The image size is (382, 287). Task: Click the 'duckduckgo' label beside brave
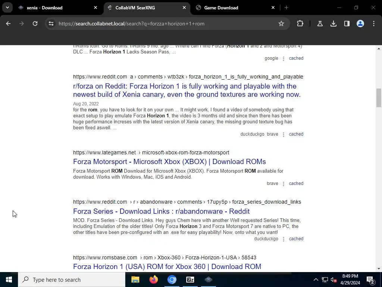(x=252, y=134)
